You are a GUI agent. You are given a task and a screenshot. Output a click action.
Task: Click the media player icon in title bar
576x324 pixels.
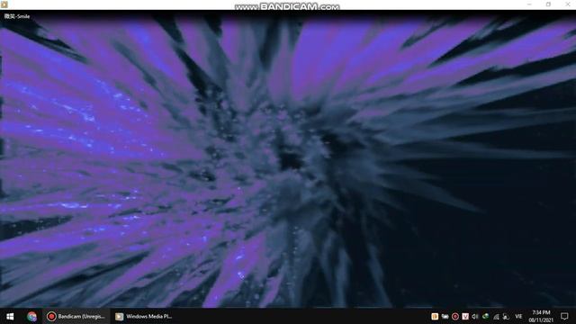(4, 4)
